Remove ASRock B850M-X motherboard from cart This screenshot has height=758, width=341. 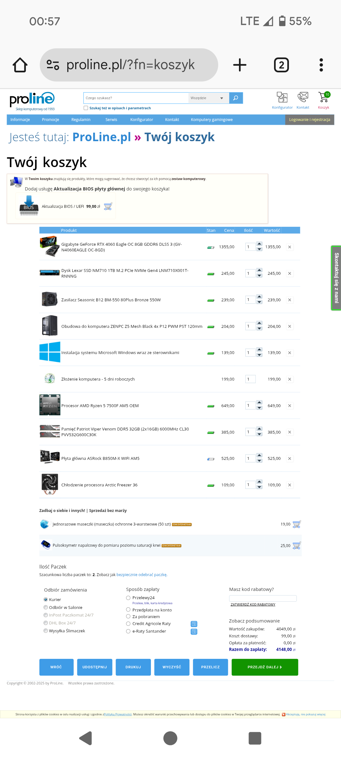pyautogui.click(x=290, y=458)
